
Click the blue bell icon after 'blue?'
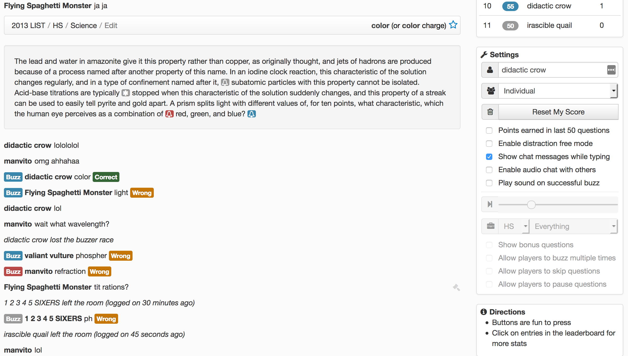(x=251, y=114)
